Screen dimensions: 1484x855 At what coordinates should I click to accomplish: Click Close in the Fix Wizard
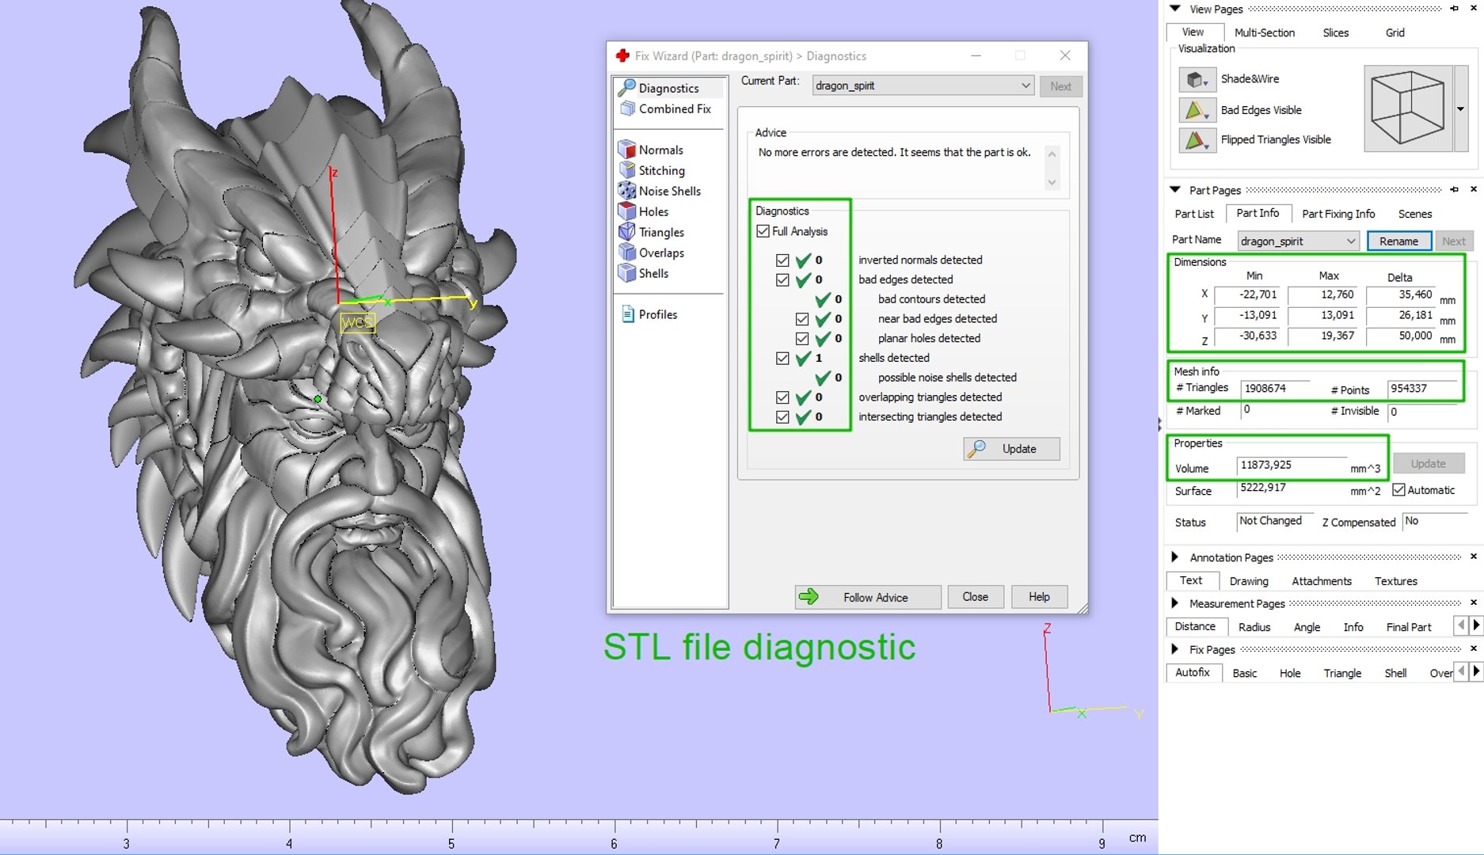(x=975, y=597)
